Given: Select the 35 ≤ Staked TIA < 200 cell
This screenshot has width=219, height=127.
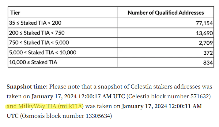Looking at the screenshot, I should [x=63, y=23].
